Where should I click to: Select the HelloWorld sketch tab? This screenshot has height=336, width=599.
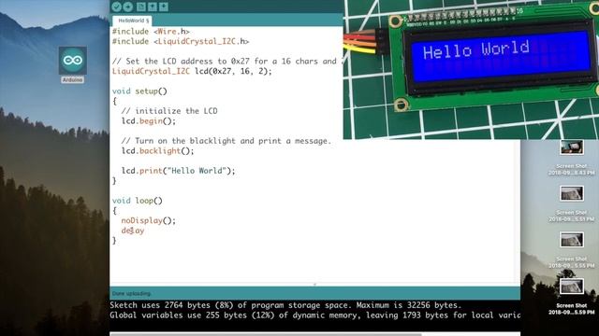coord(133,21)
